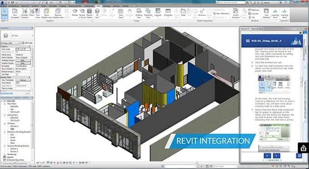The width and height of the screenshot is (309, 169).
Task: Click the Schedules ribbon icon
Action: click(168, 13)
